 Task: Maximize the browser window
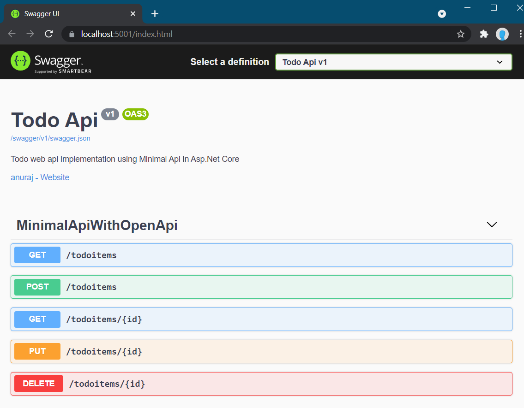pyautogui.click(x=494, y=7)
